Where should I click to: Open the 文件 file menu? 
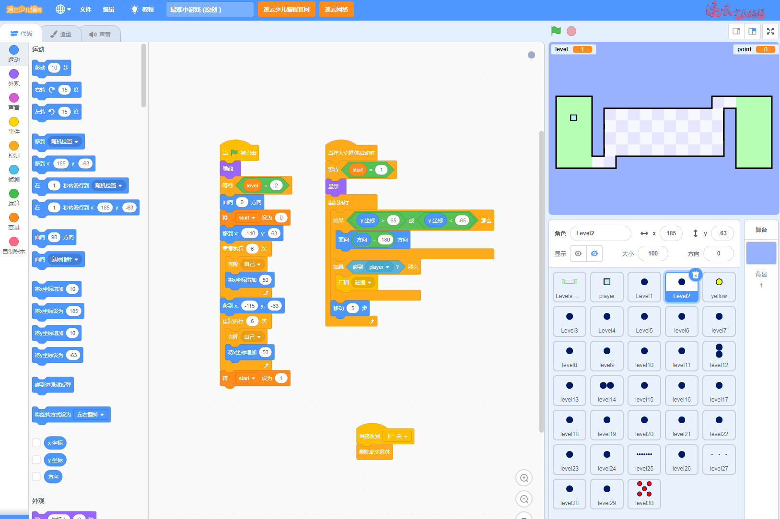pos(85,9)
